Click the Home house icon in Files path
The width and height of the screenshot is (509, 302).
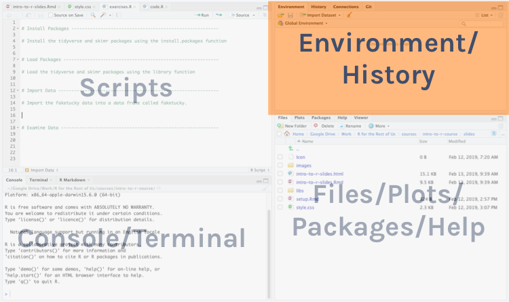[x=287, y=134]
